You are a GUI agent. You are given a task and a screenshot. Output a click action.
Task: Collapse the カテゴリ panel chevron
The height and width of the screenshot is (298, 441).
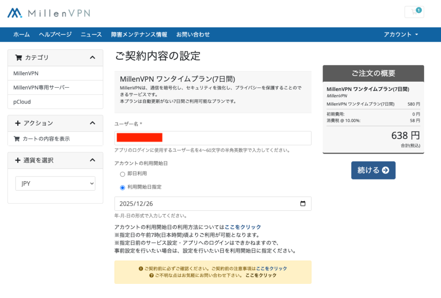point(92,58)
